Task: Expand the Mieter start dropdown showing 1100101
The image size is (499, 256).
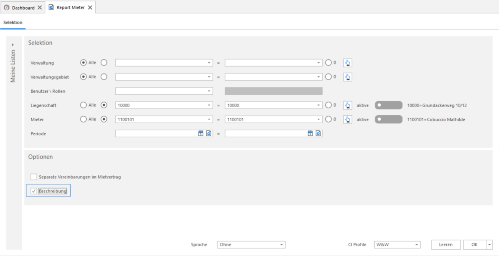Action: click(x=209, y=119)
